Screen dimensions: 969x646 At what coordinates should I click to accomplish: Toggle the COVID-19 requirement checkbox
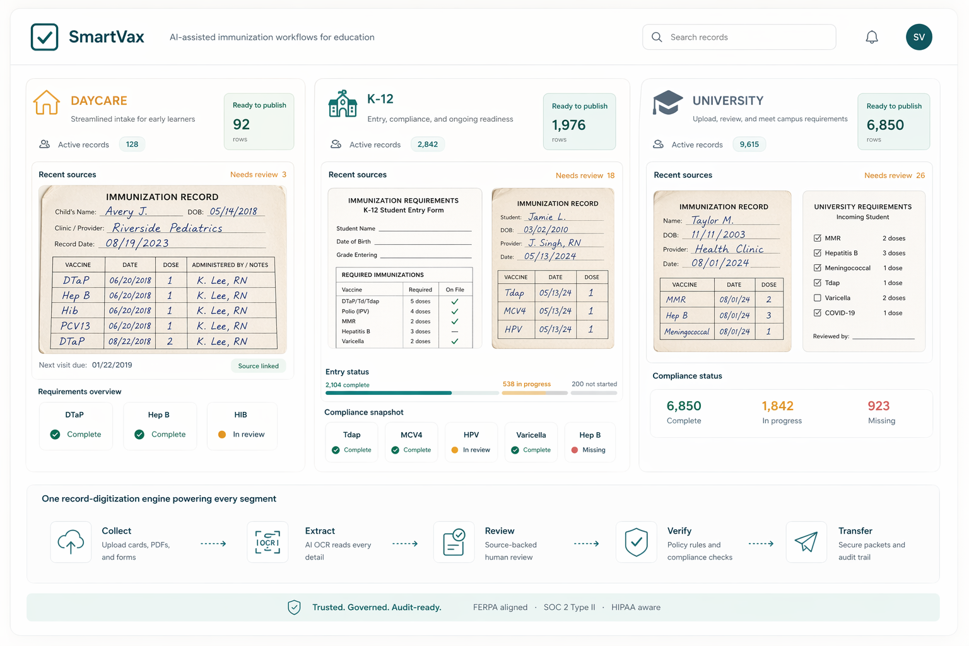[817, 312]
